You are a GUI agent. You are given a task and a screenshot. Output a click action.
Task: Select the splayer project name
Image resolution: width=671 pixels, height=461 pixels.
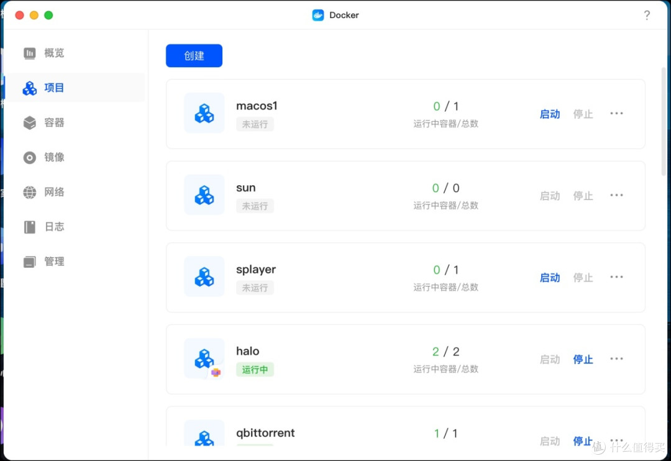tap(256, 270)
